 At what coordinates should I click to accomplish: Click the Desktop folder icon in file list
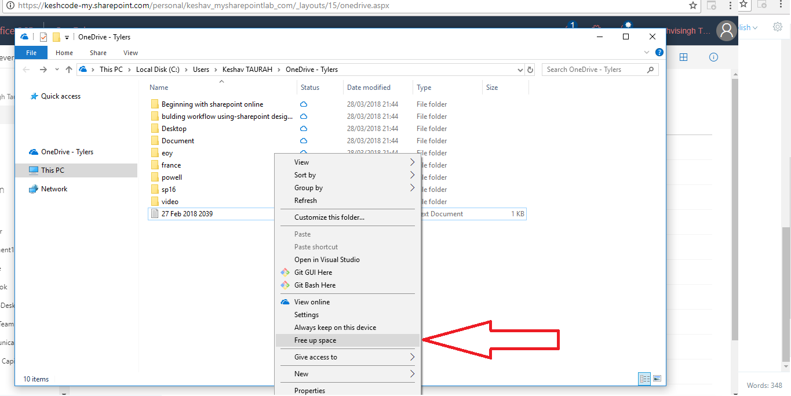tap(155, 129)
